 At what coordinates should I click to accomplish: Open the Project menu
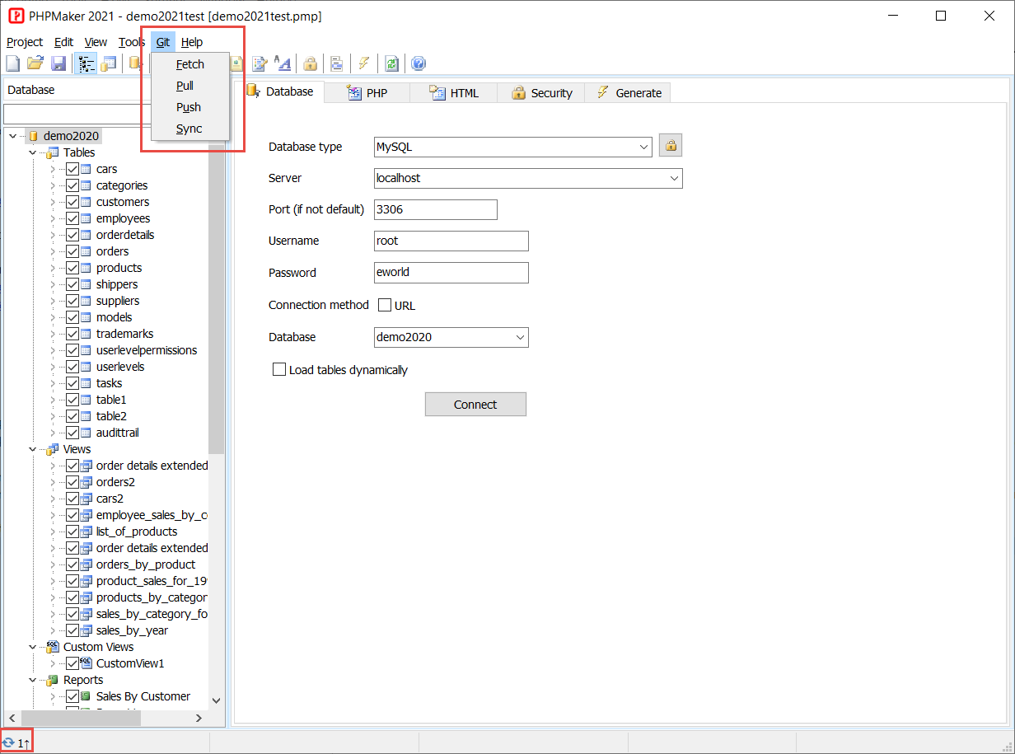pyautogui.click(x=25, y=42)
